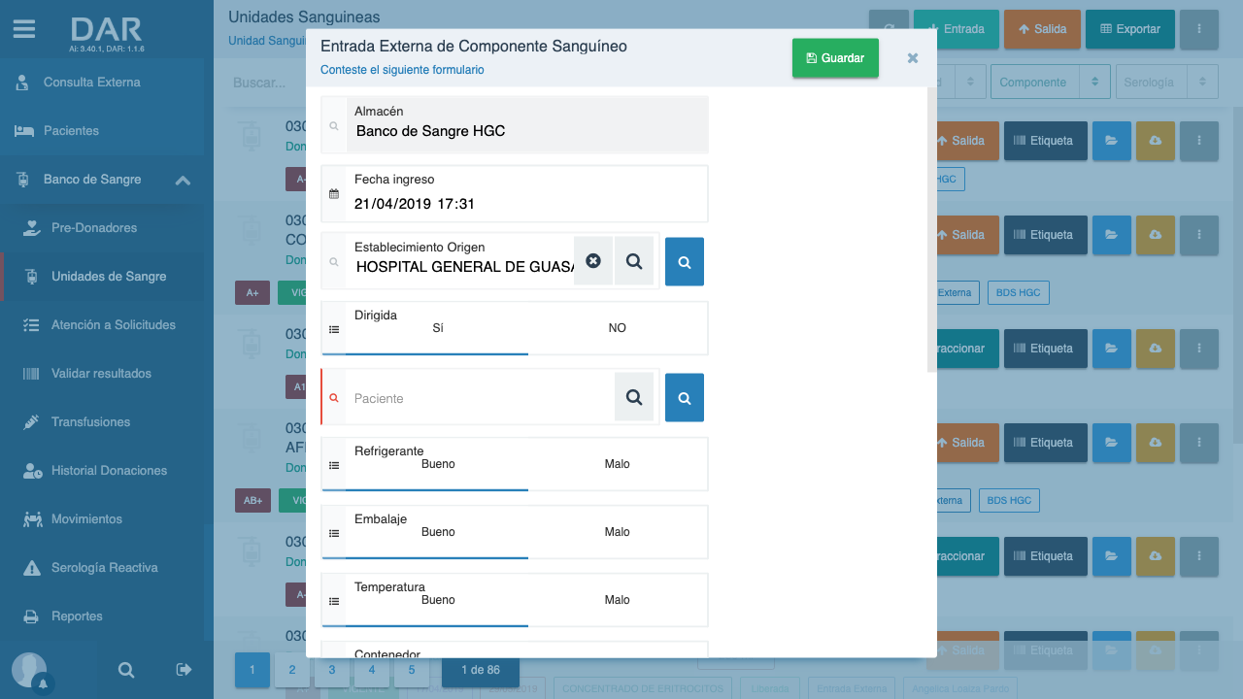Click the green Guardar button

tap(835, 58)
